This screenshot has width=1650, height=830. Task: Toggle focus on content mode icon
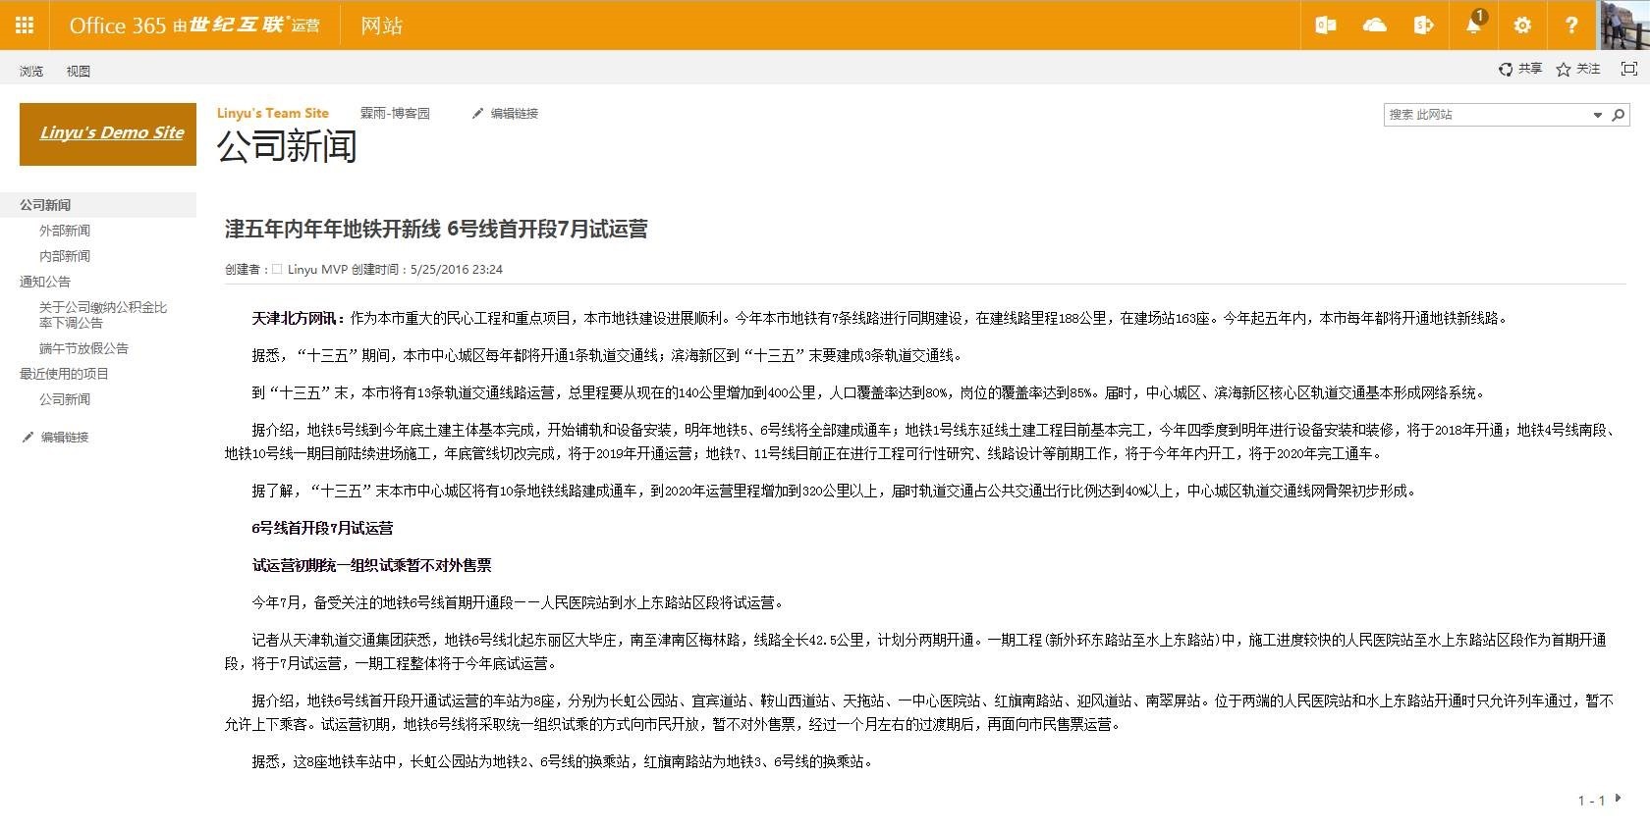coord(1628,69)
